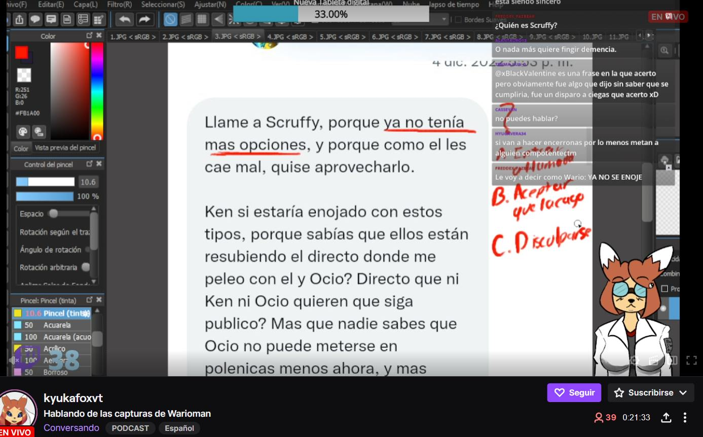Click the Seguir follow button

pos(574,392)
